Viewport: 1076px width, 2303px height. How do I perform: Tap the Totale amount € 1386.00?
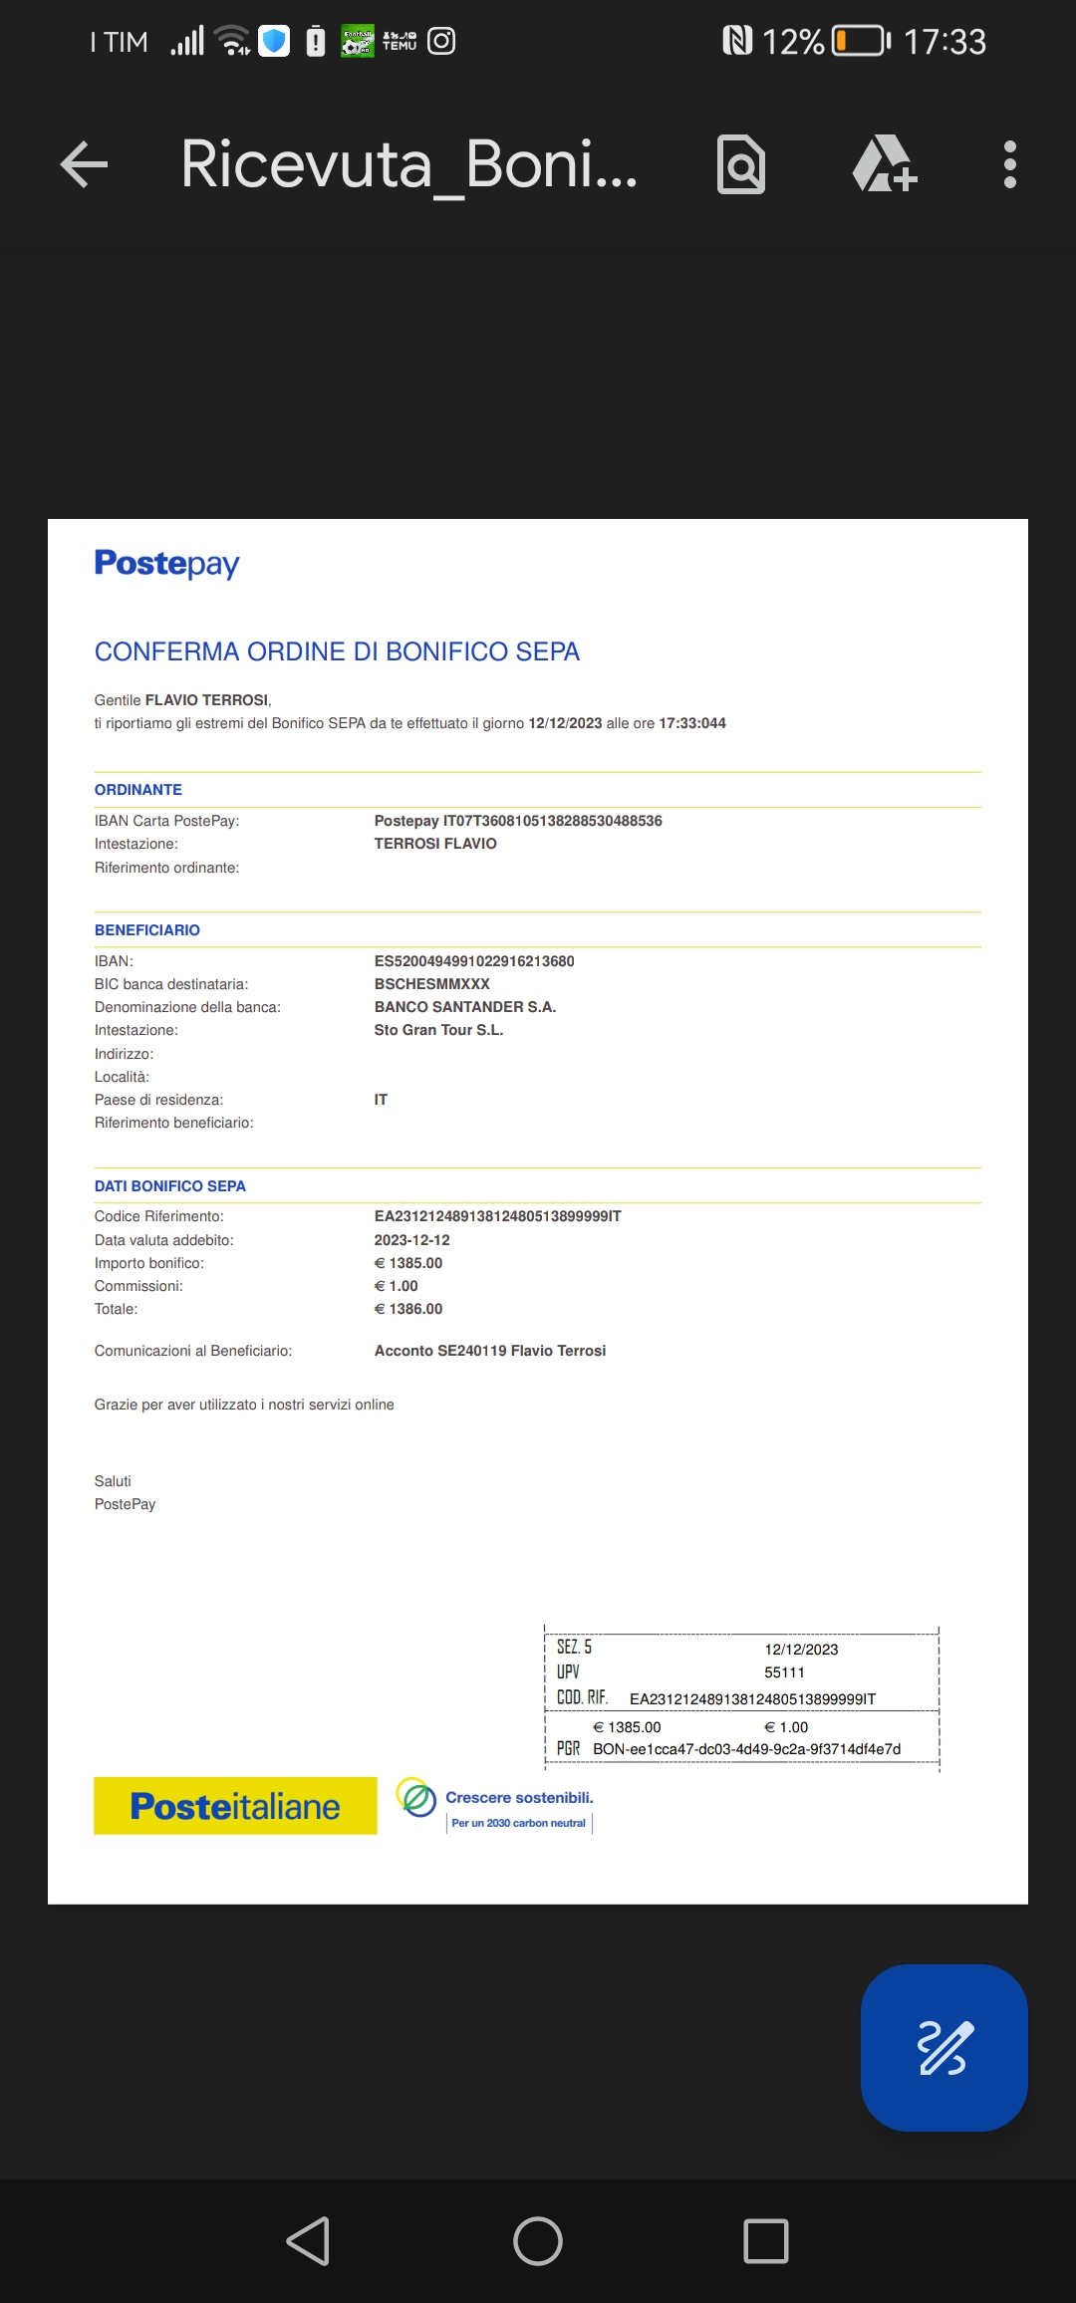tap(408, 1309)
